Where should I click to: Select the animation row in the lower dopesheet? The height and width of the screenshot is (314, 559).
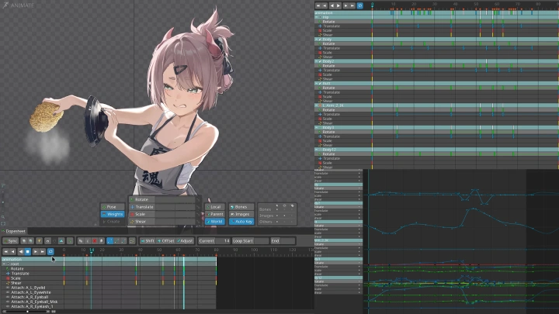coord(32,259)
